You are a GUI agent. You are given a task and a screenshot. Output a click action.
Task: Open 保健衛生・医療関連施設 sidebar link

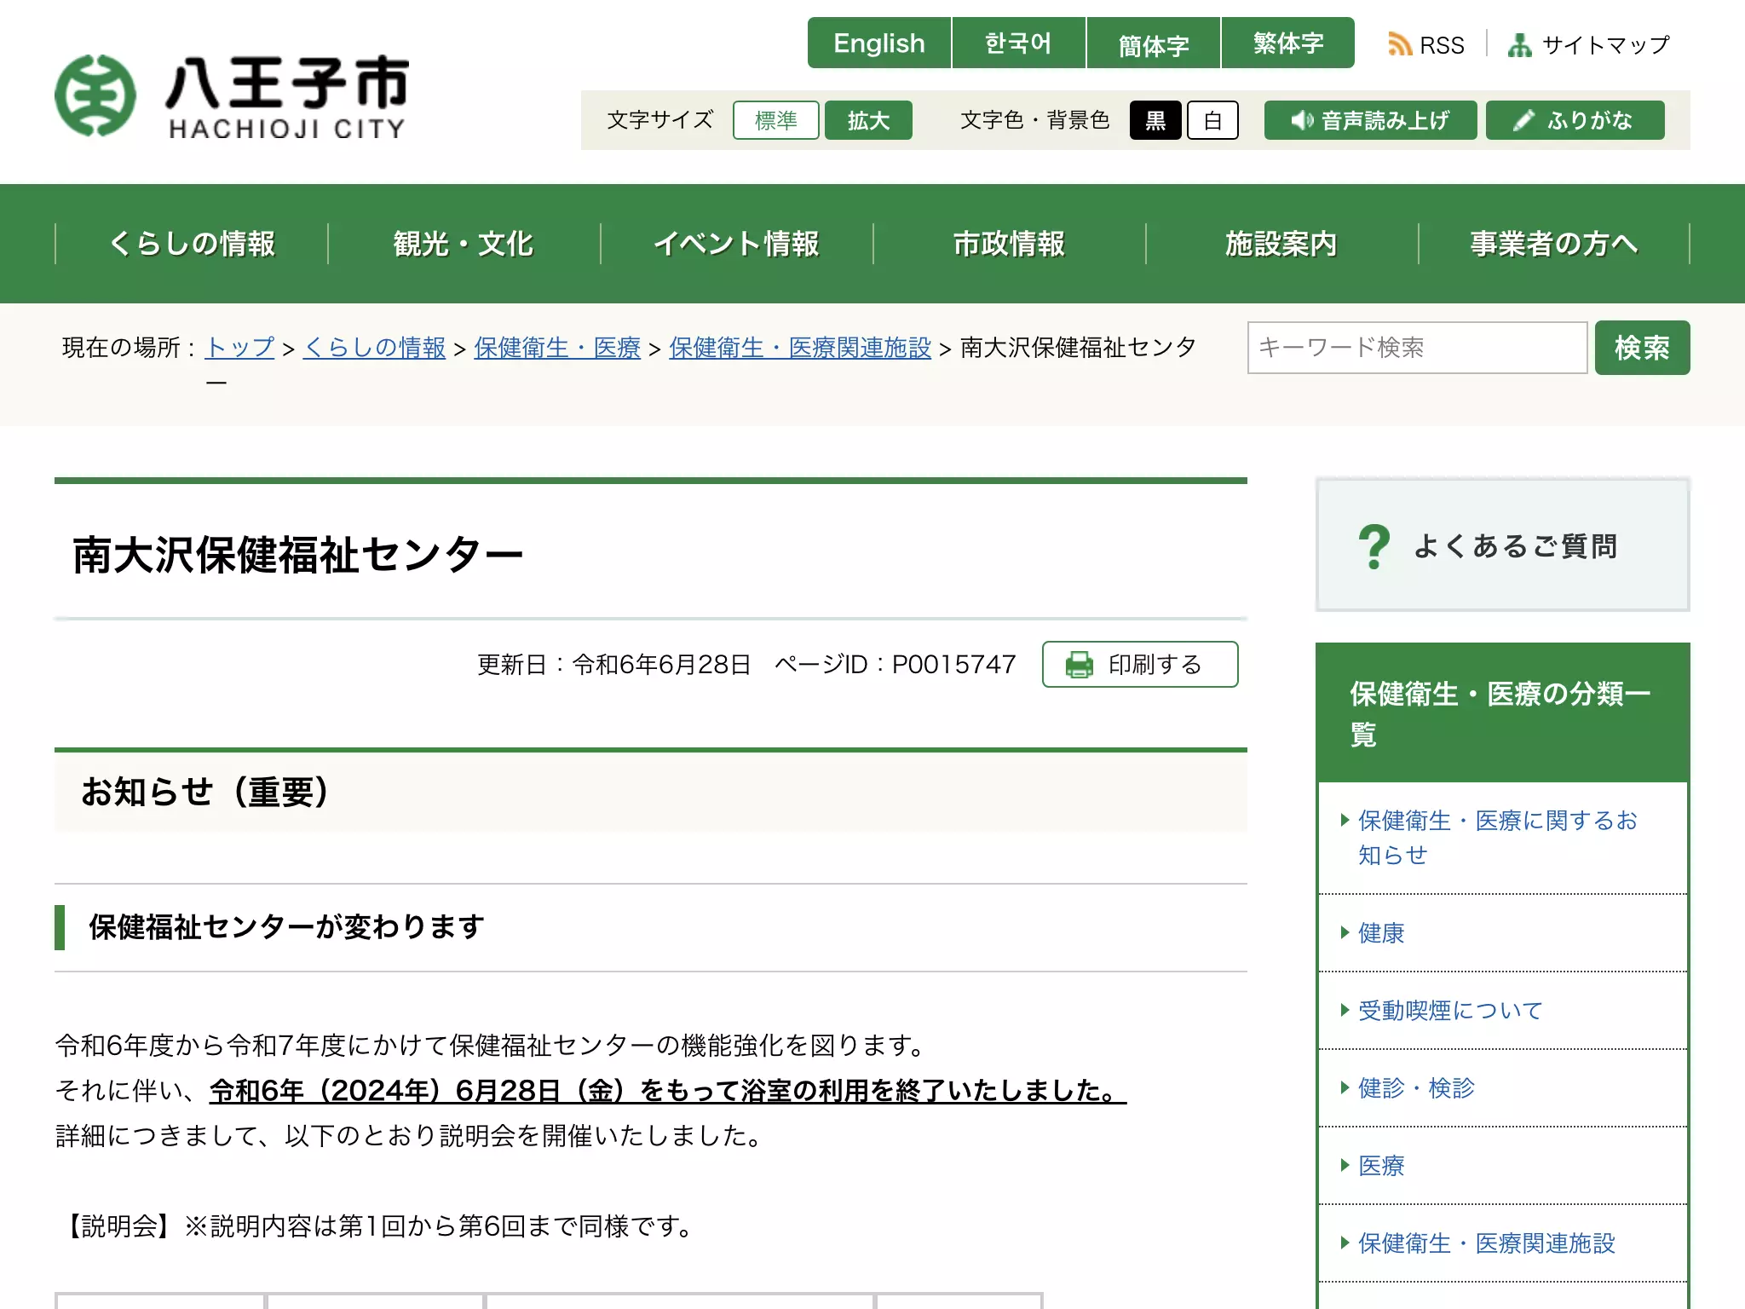pyautogui.click(x=1486, y=1243)
